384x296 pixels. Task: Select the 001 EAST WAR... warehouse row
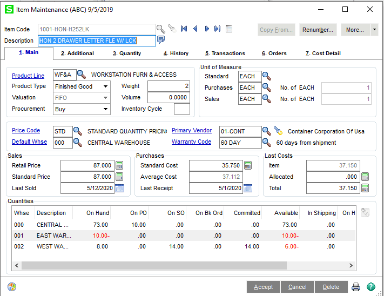pos(184,236)
